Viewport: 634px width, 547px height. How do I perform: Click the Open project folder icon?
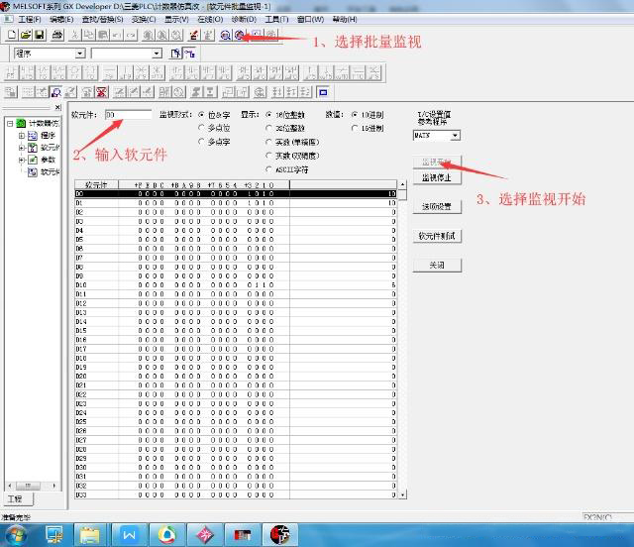25,35
